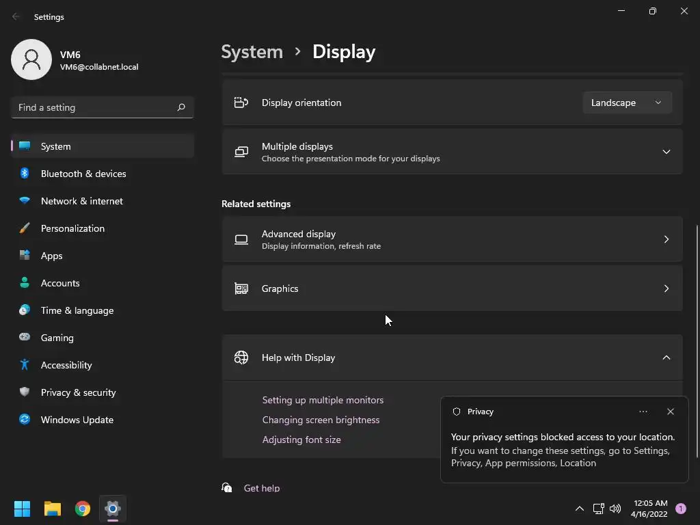This screenshot has width=700, height=525.
Task: Open the Changing screen brightness link
Action: click(321, 420)
